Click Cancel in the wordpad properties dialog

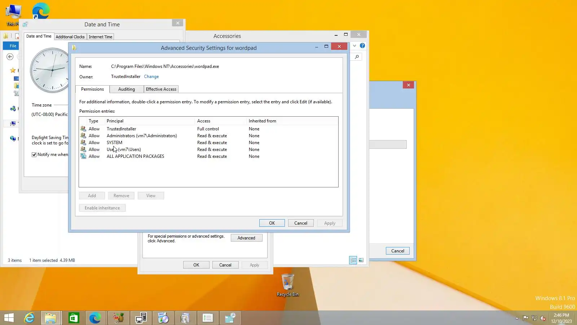225,265
